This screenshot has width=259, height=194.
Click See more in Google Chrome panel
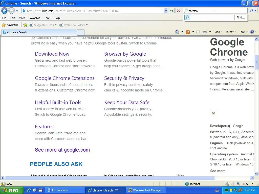pos(218,171)
